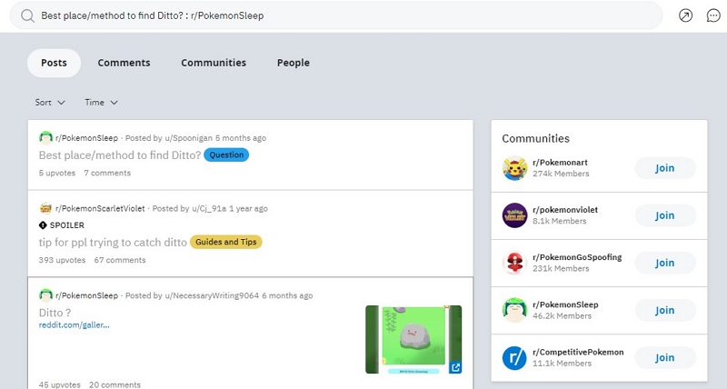Click '45 upvotes' on 'Ditto ?' post
The width and height of the screenshot is (727, 389).
[x=59, y=384]
